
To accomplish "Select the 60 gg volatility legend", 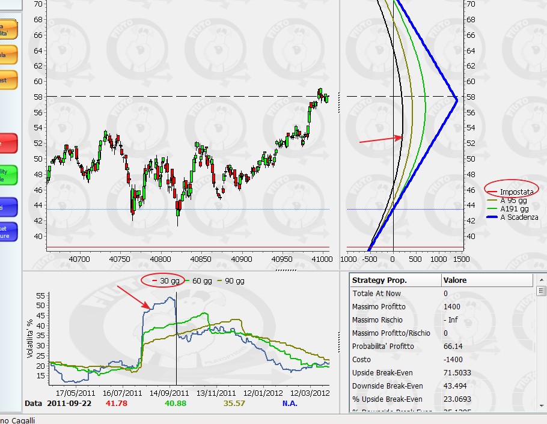I will click(x=198, y=280).
